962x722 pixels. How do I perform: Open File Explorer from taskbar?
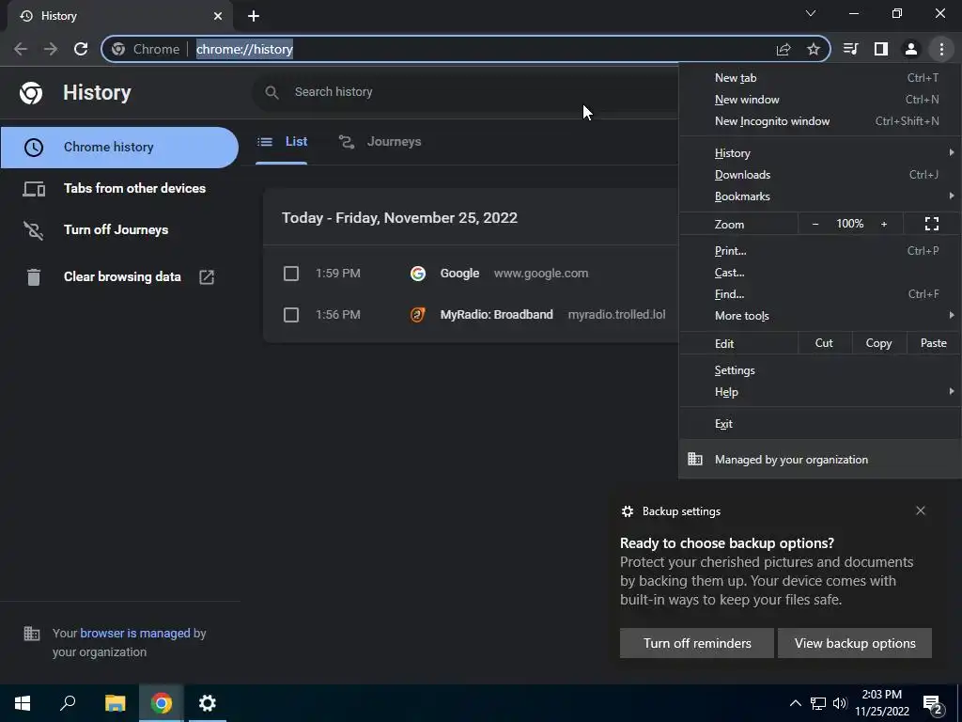pyautogui.click(x=115, y=703)
